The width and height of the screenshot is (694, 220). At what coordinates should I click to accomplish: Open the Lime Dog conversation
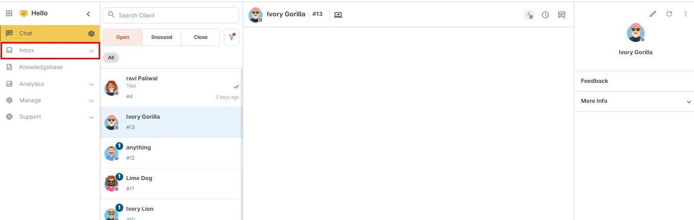[170, 184]
